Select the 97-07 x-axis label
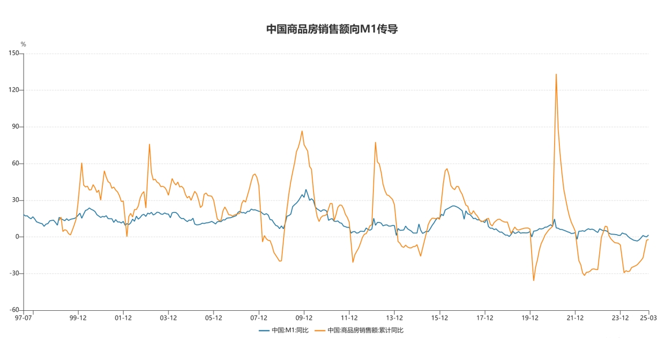This screenshot has height=346, width=665. (x=24, y=317)
